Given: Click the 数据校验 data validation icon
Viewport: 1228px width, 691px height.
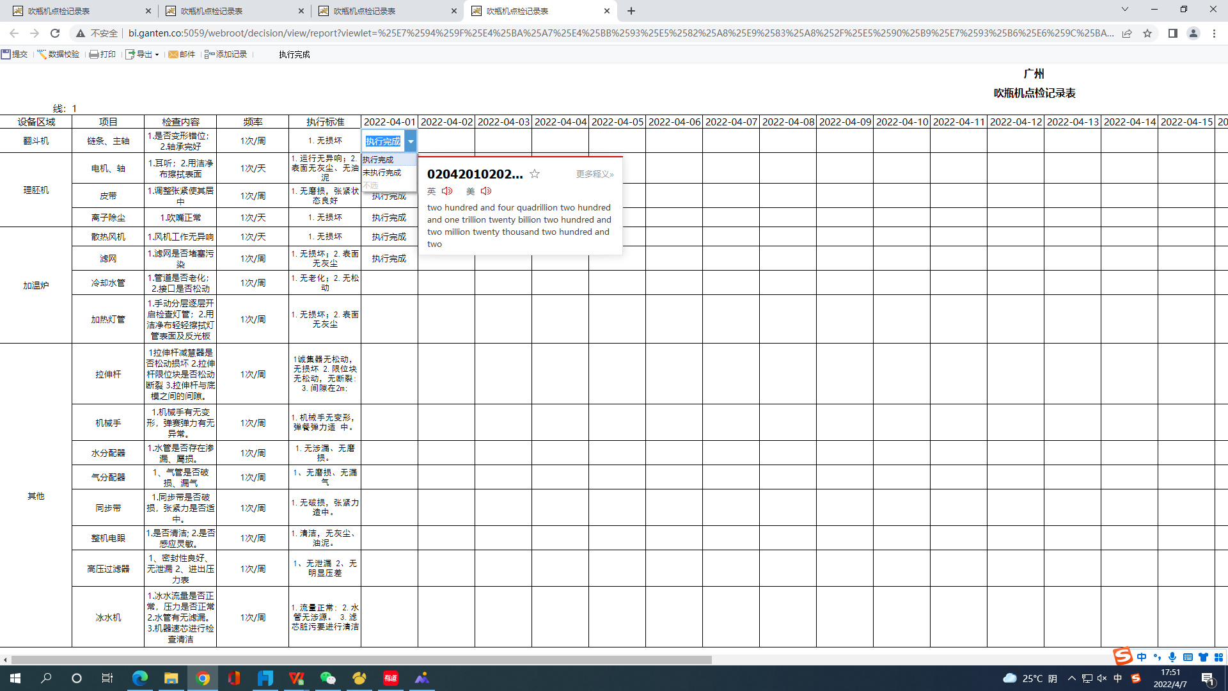Looking at the screenshot, I should 42,54.
